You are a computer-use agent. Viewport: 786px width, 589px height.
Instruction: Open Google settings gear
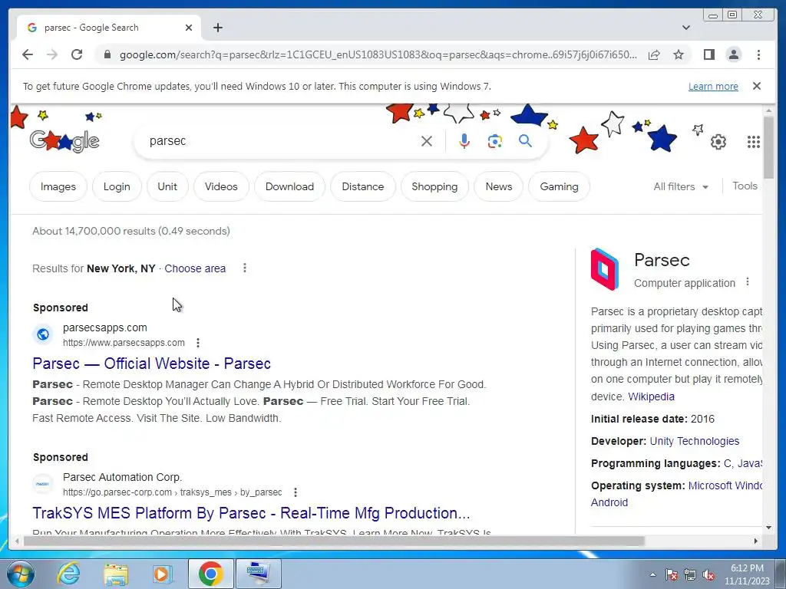718,142
